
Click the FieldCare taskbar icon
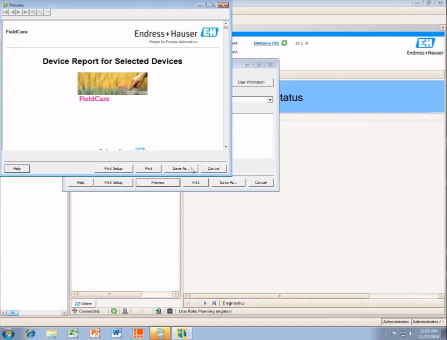[182, 334]
